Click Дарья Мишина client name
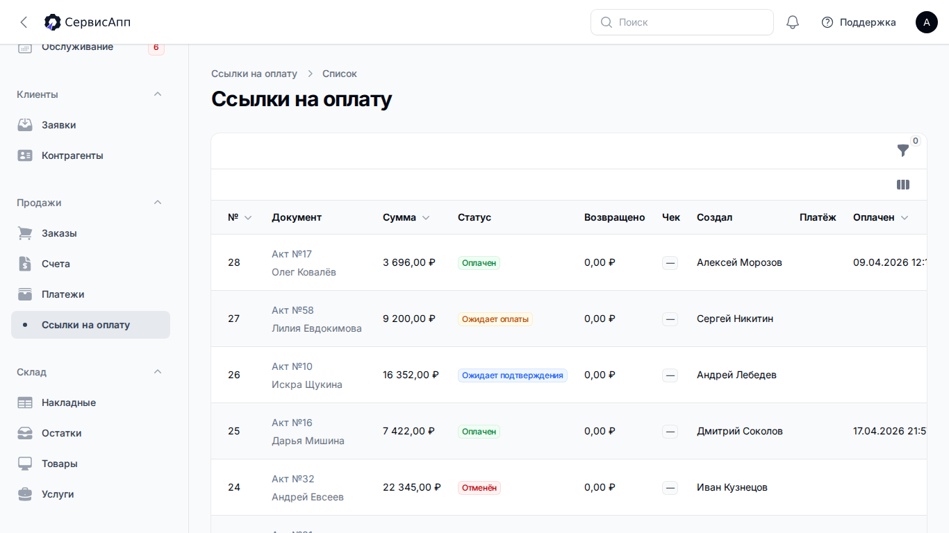 pos(308,441)
